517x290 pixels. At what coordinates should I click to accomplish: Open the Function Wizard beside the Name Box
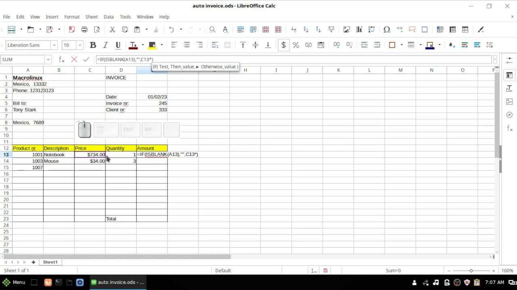[62, 59]
